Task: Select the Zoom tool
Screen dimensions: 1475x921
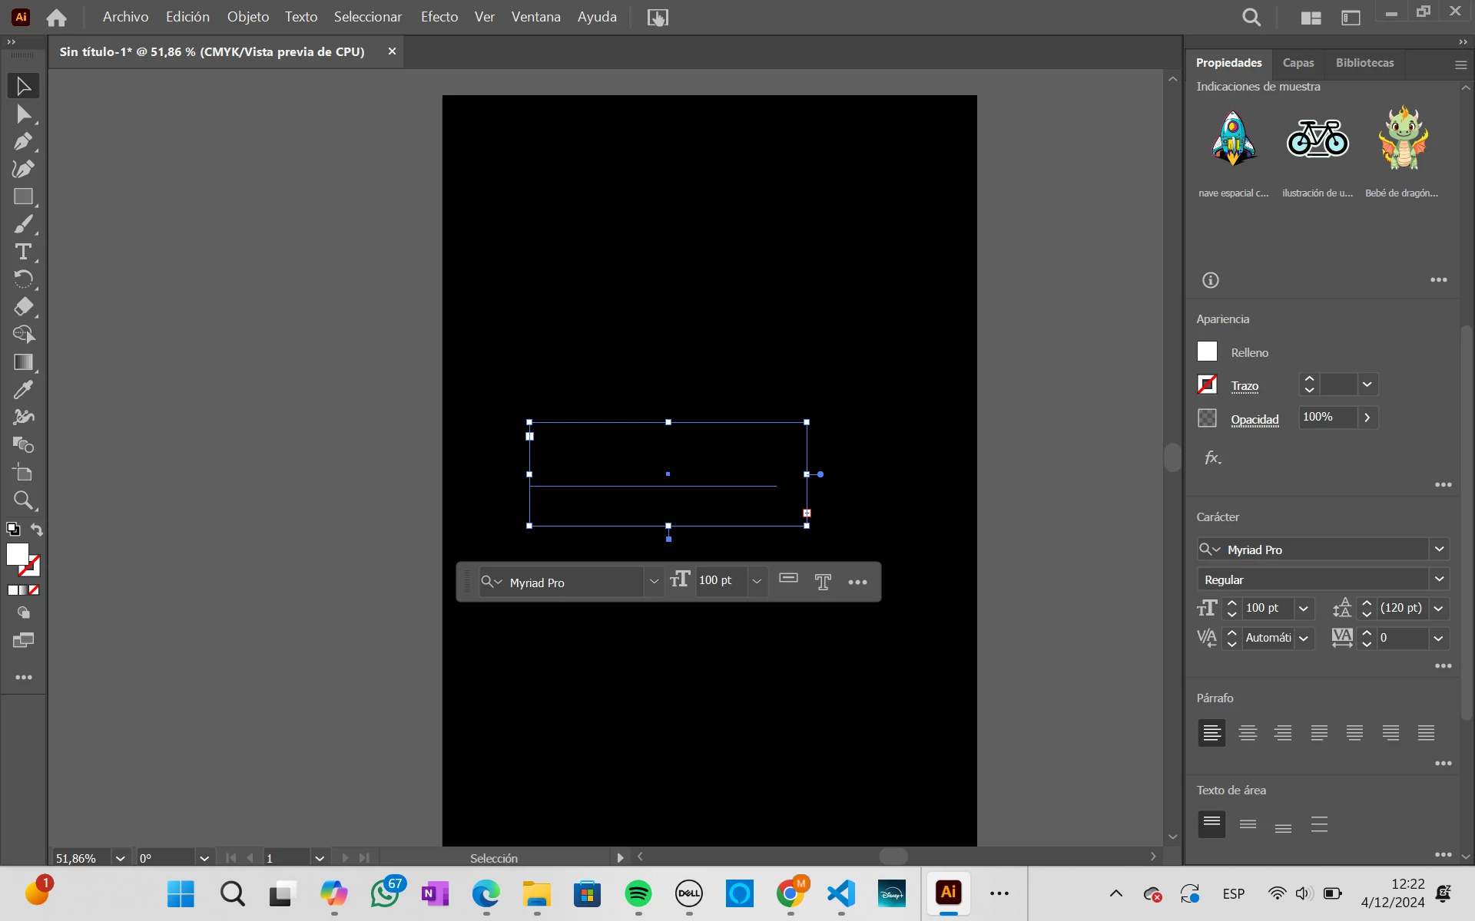Action: point(23,500)
